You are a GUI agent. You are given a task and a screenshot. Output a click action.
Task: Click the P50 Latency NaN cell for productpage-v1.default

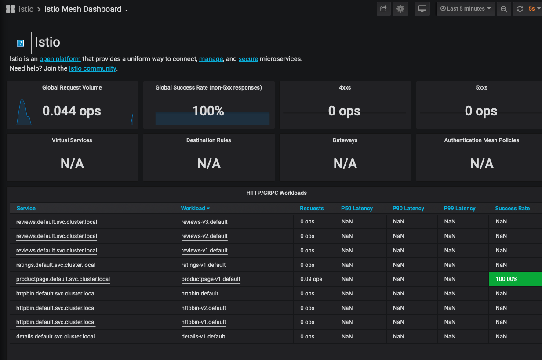361,279
